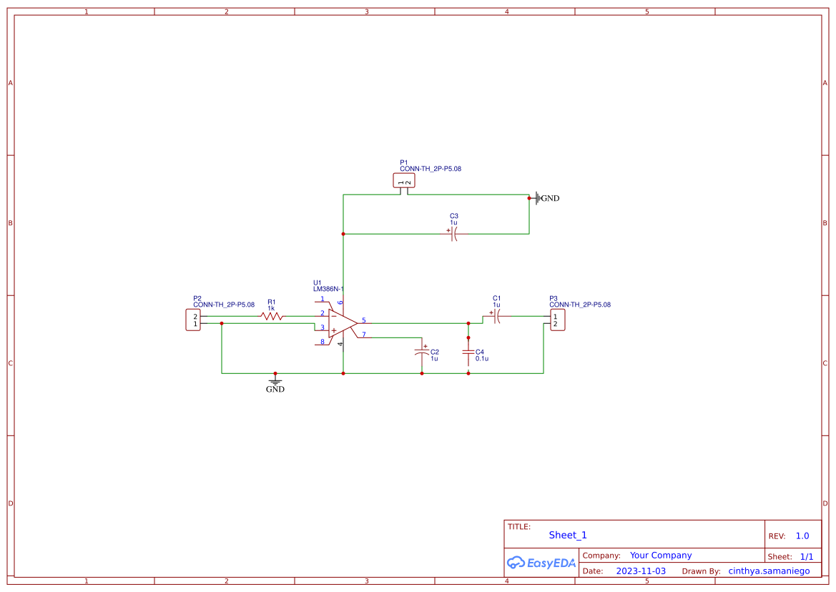Select the C3 1u capacitor symbol
This screenshot has width=836, height=592.
453,234
